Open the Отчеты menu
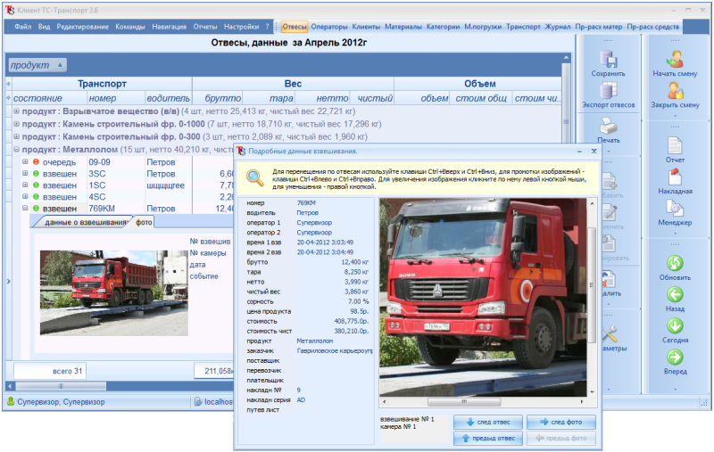Viewport: 714px width, 452px height. pos(205,27)
